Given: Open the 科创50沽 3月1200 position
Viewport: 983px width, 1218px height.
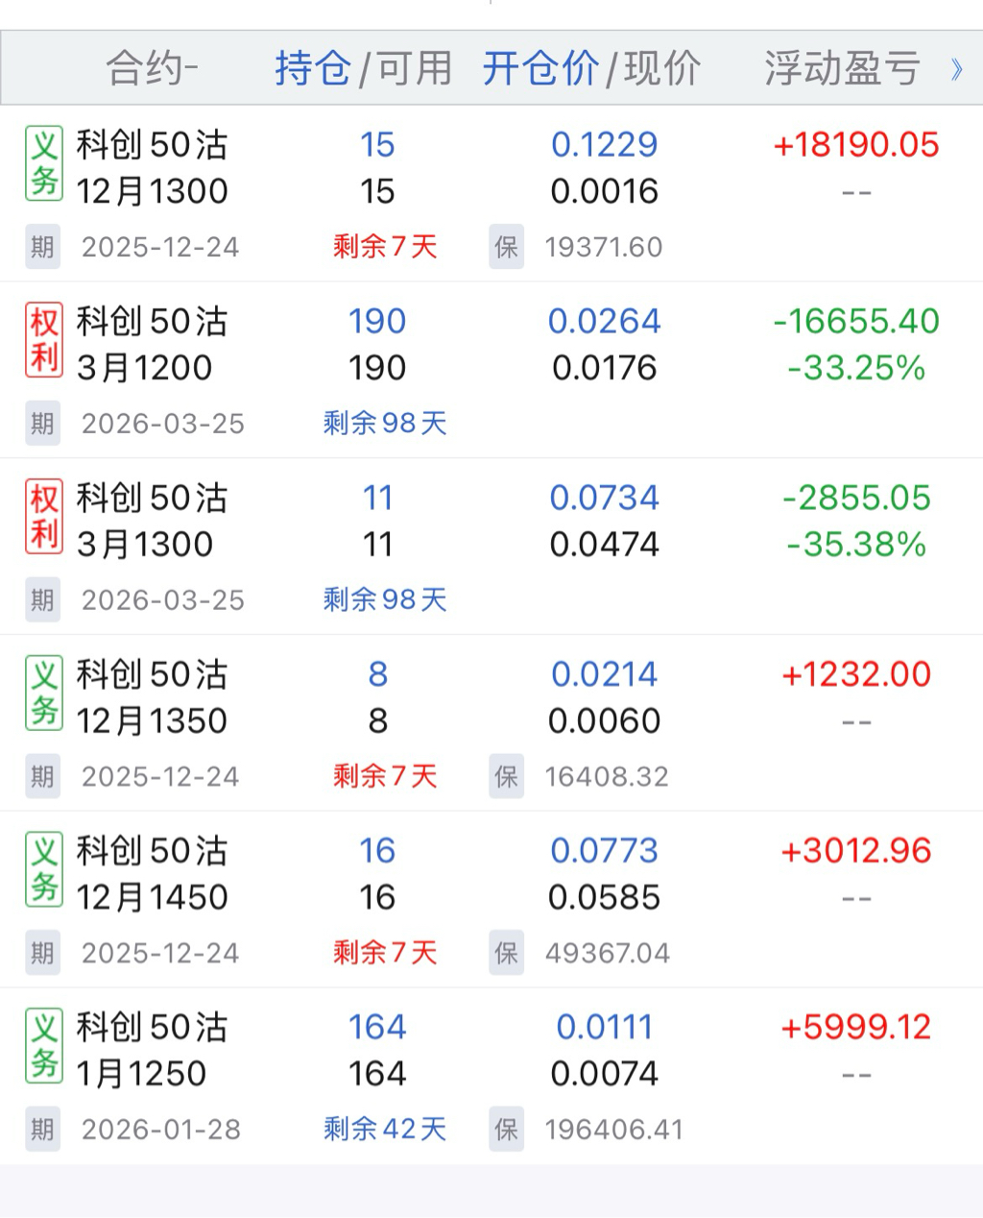Looking at the screenshot, I should [x=152, y=344].
